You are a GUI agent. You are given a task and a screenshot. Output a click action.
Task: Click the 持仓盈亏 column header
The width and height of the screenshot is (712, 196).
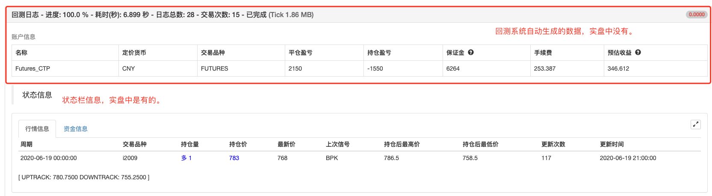coord(379,53)
